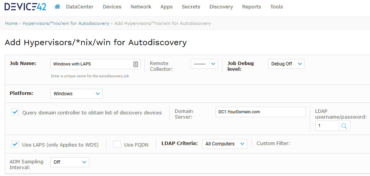
Task: Go to Home breadcrumb link
Action: (12, 23)
